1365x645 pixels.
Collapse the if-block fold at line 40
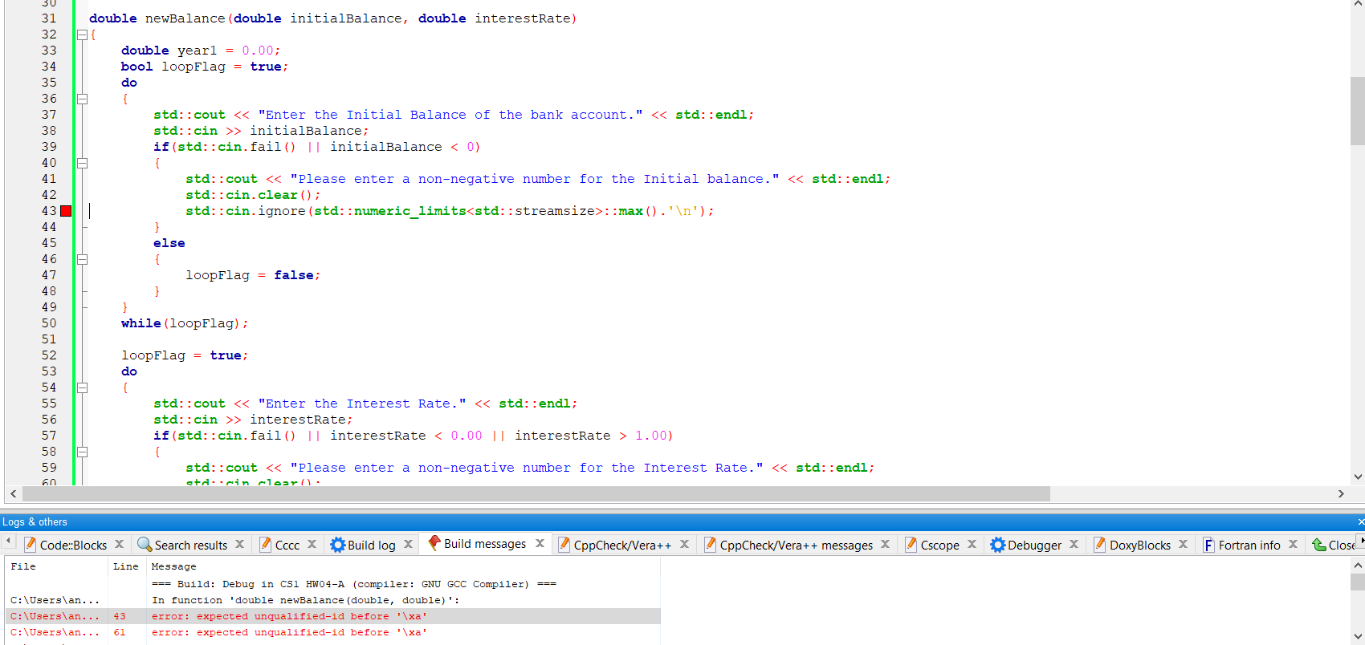pyautogui.click(x=82, y=163)
